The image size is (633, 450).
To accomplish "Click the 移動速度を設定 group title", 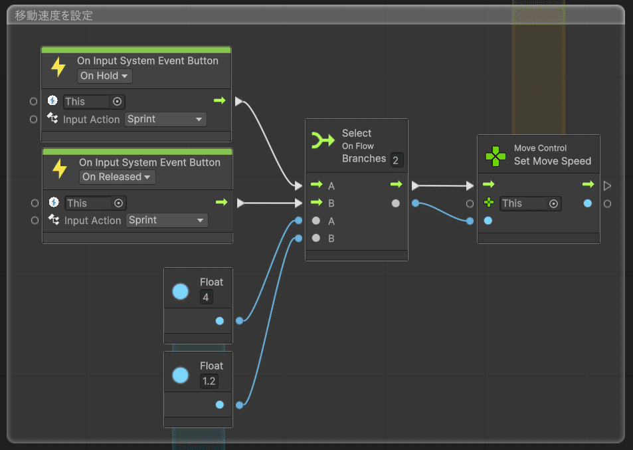I will point(54,15).
